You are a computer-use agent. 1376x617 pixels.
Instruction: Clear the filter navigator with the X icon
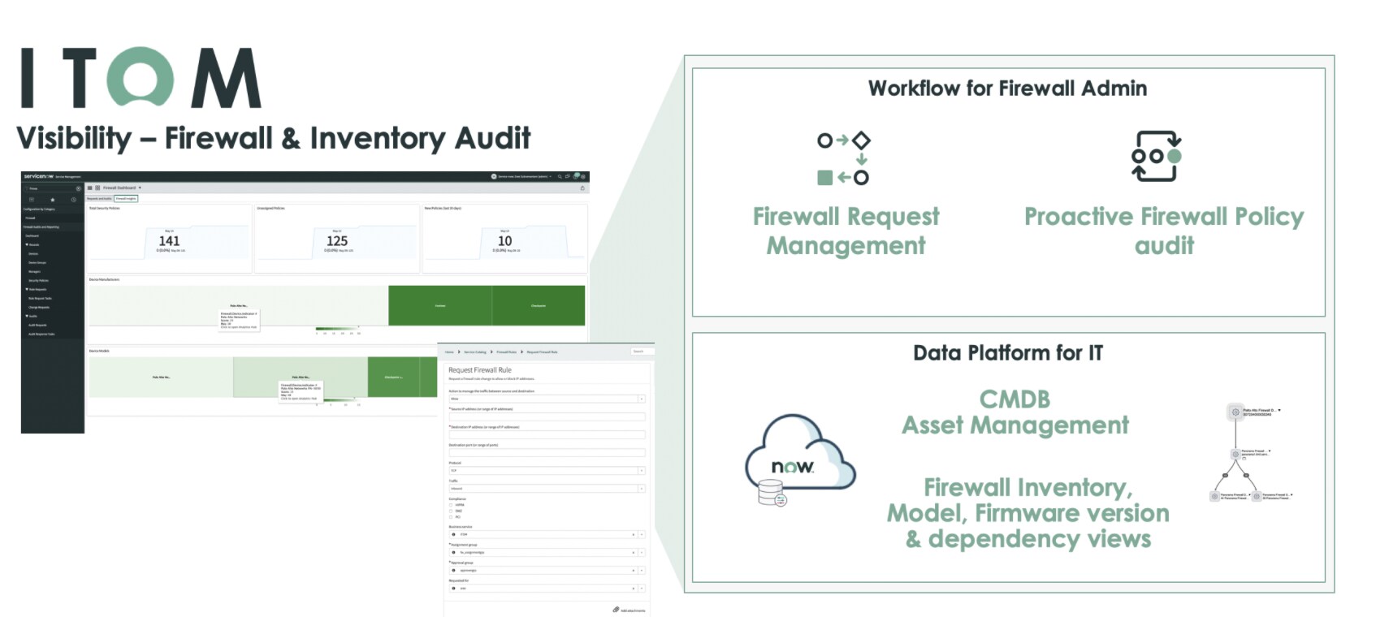(78, 188)
